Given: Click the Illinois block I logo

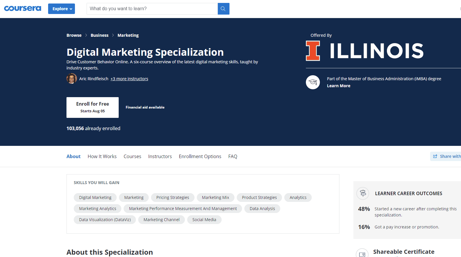Looking at the screenshot, I should (313, 51).
